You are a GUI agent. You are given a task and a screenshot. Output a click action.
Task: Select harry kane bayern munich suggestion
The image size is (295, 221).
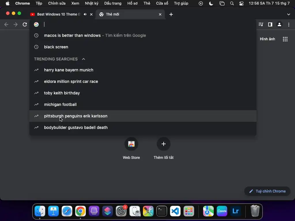(143, 70)
